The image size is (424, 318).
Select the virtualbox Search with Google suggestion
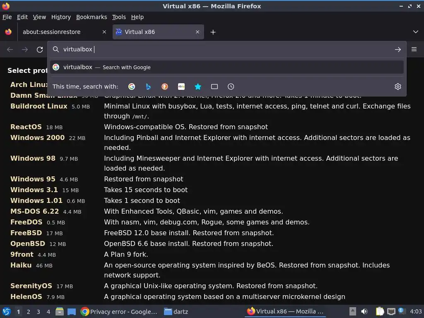tap(226, 67)
